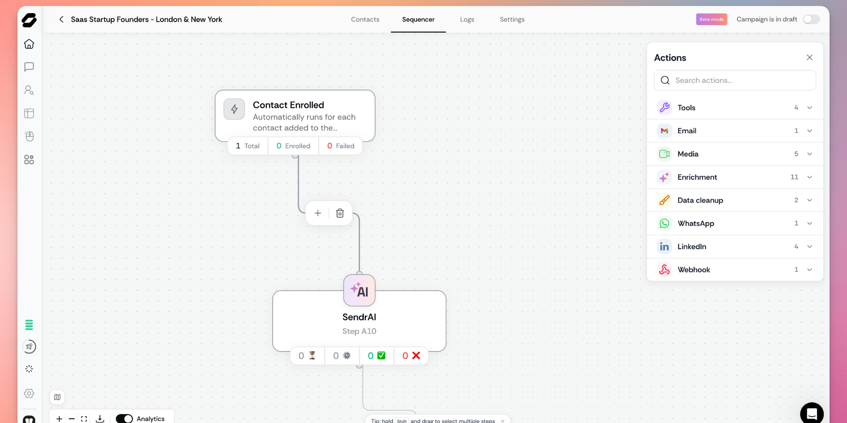Viewport: 847px width, 423px height.
Task: Download the sequence with the export icon
Action: coord(100,419)
